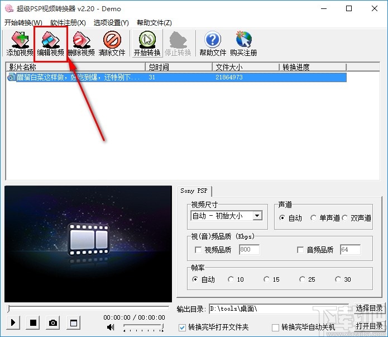Click the audio quality 64 value field
The image size is (388, 337).
click(x=350, y=249)
